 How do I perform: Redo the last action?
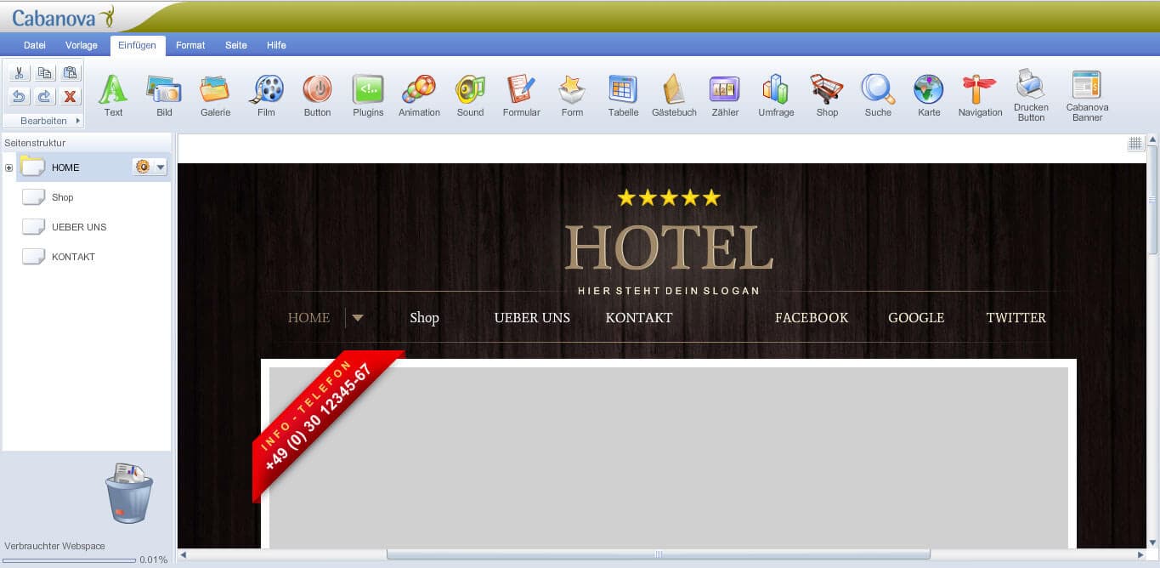[x=45, y=97]
